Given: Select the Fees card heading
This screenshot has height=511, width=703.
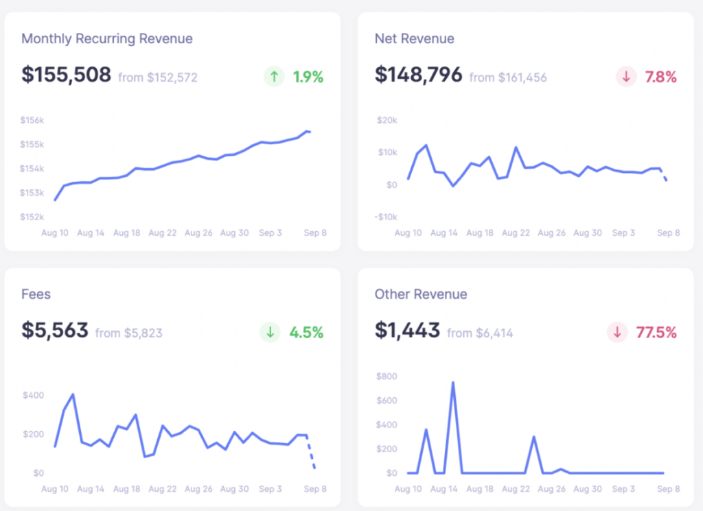Looking at the screenshot, I should pyautogui.click(x=36, y=294).
